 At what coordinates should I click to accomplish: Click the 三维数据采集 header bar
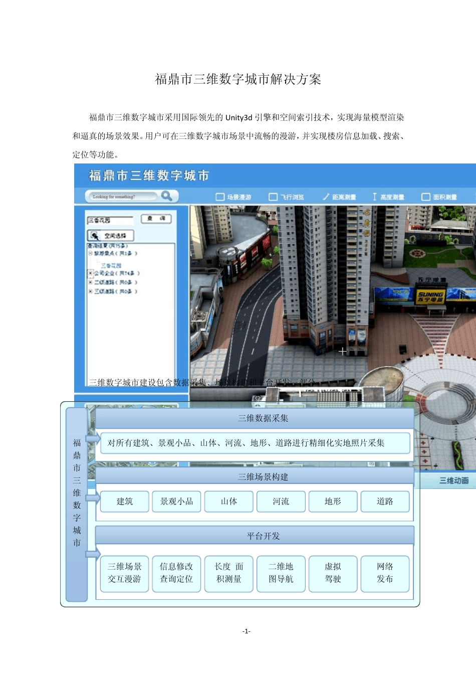pos(255,418)
